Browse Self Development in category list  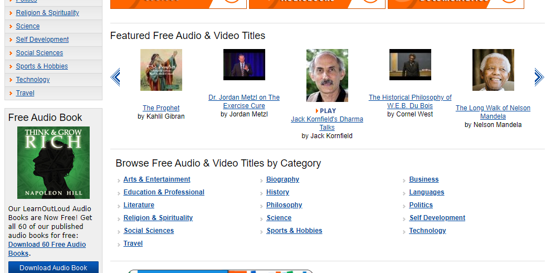coord(437,218)
